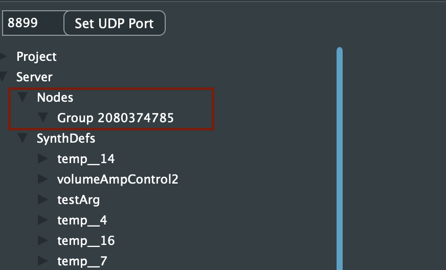The image size is (446, 270).
Task: Select Group 2080374785 in the tree
Action: [x=115, y=118]
